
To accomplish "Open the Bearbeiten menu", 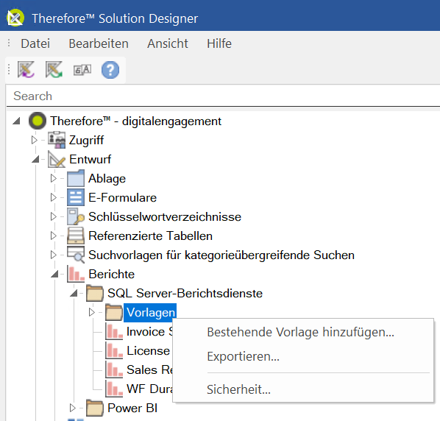I will [99, 43].
